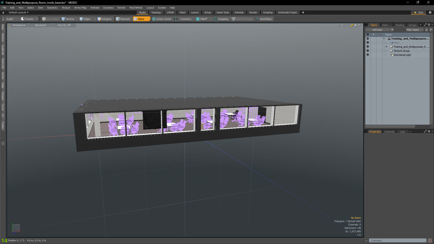Toggle visibility of Training_and_Multipurpose_R group
434x244 pixels.
tap(368, 47)
